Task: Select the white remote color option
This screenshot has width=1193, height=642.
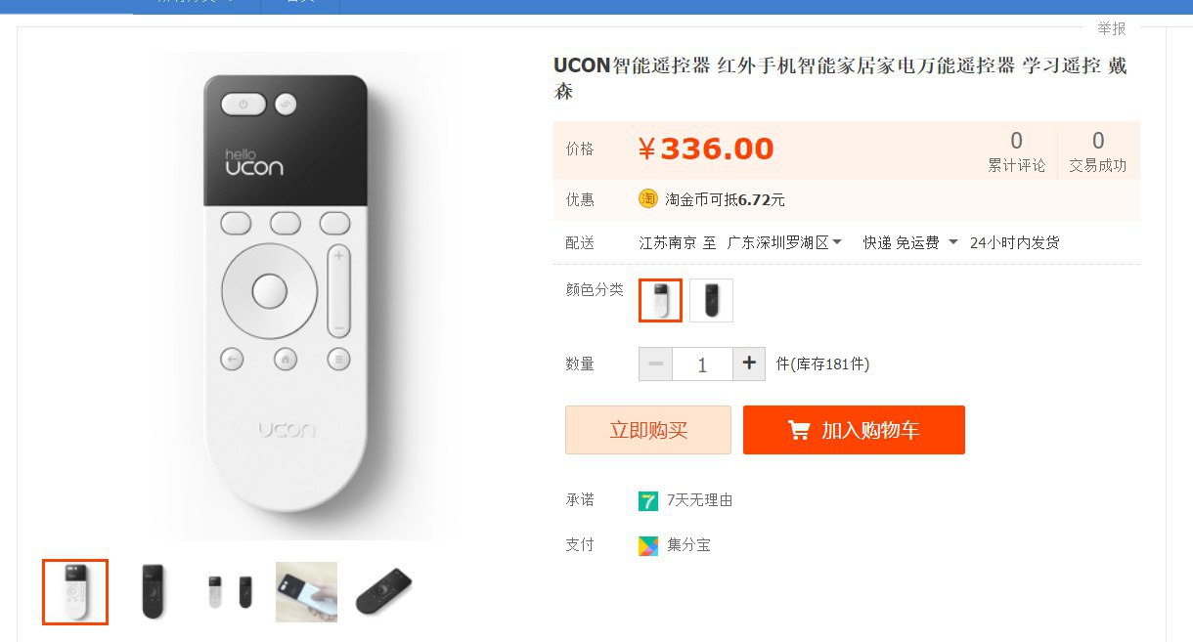Action: pos(660,300)
